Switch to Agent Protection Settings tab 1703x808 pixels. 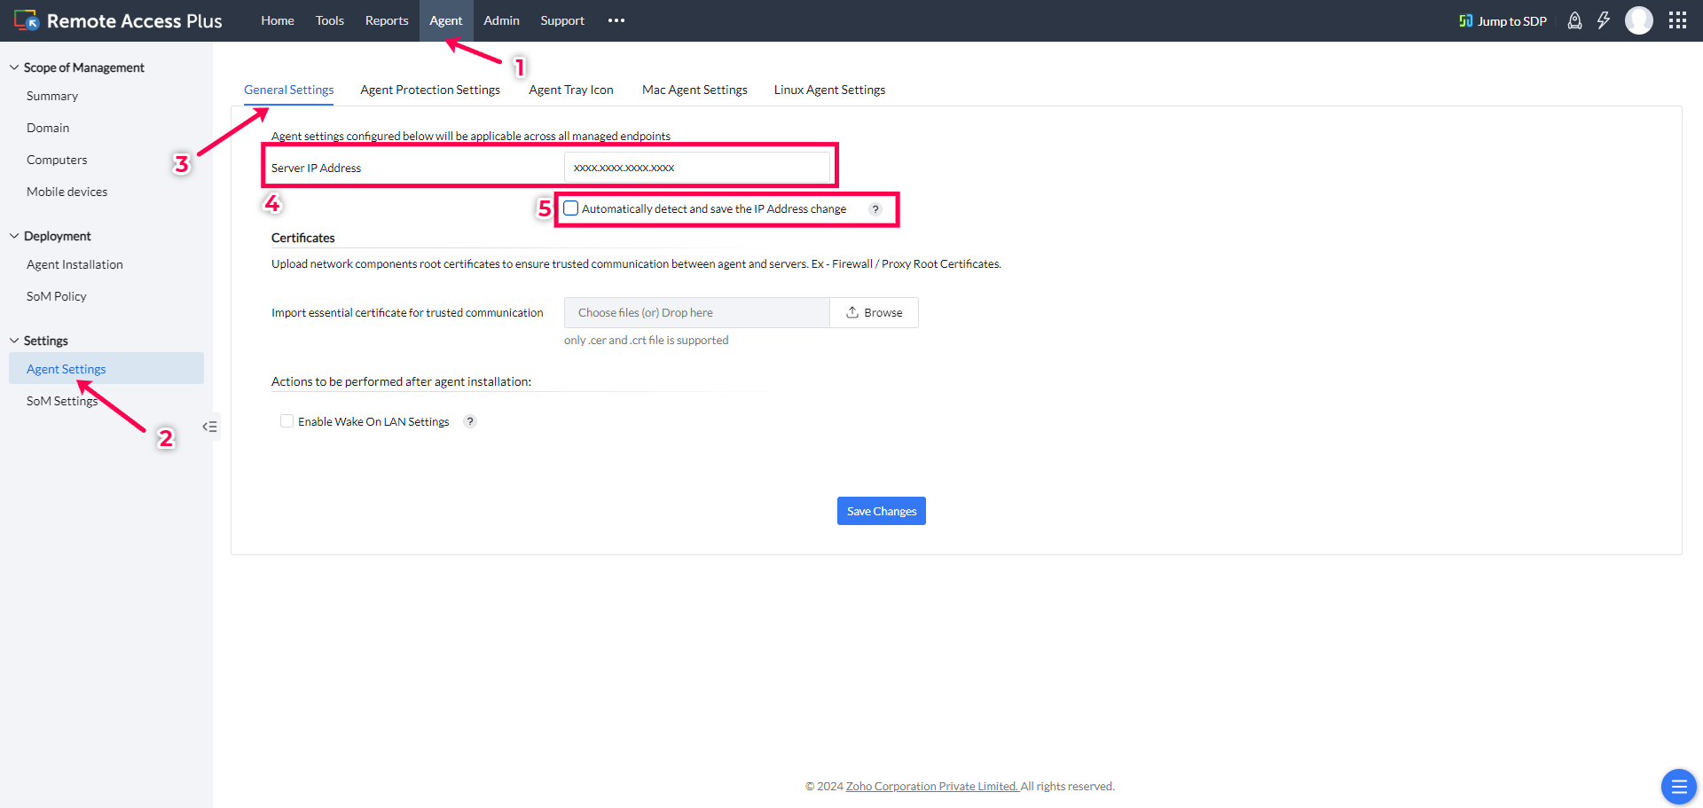coord(430,90)
